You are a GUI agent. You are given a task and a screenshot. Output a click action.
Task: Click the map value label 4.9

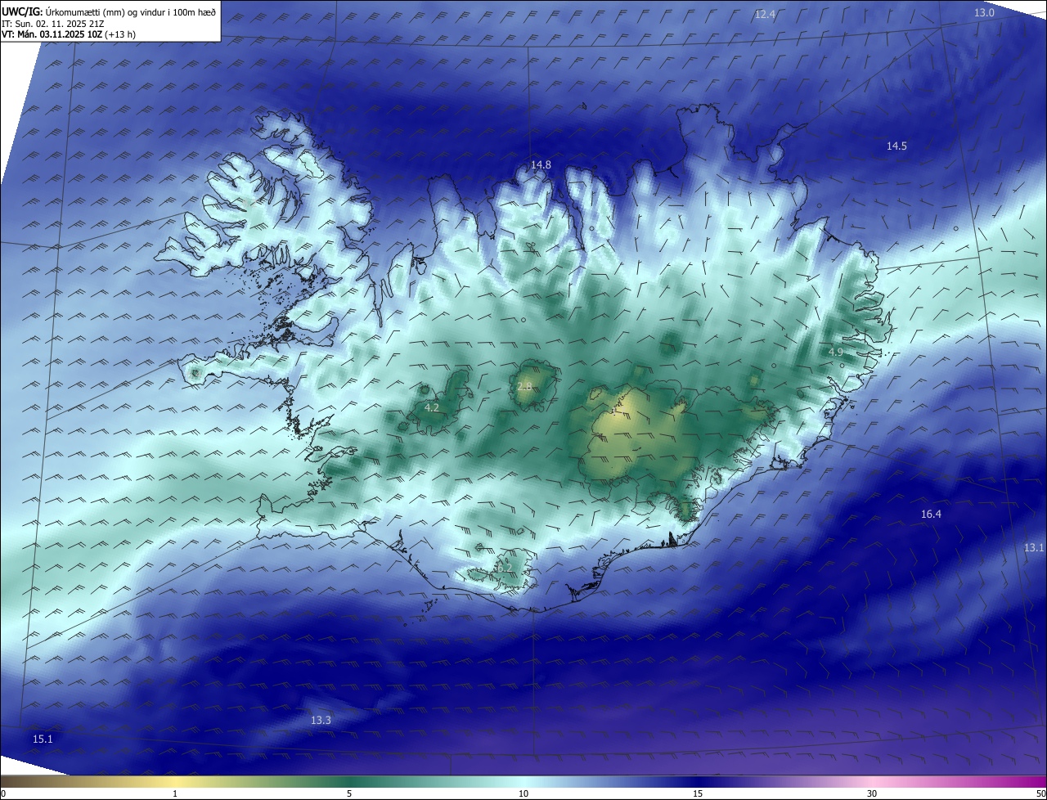click(835, 352)
